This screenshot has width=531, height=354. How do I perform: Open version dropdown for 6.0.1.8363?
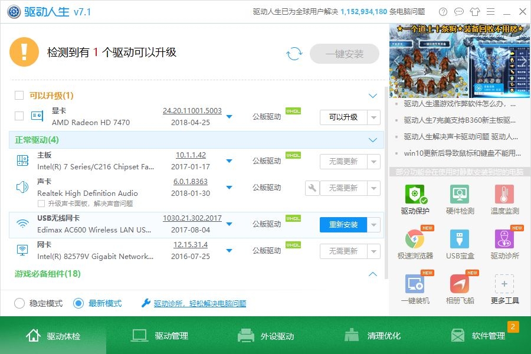click(230, 188)
